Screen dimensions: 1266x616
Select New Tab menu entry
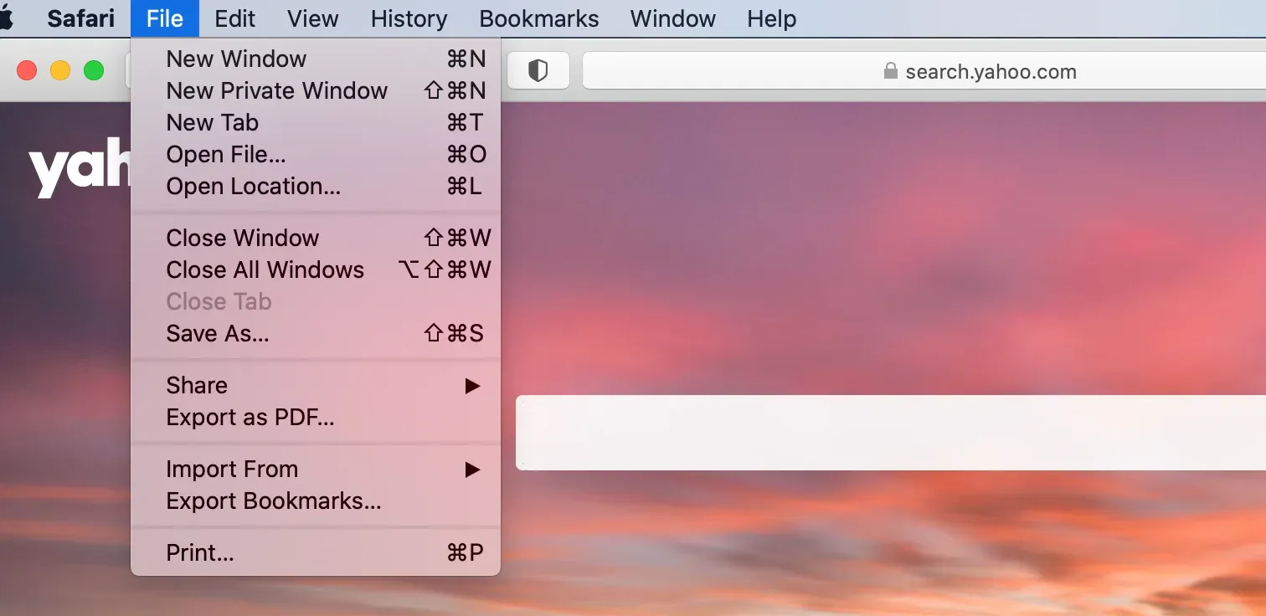pos(316,122)
